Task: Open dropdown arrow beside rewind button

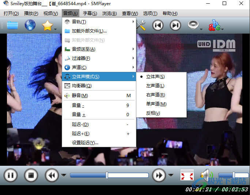Action: click(64, 175)
